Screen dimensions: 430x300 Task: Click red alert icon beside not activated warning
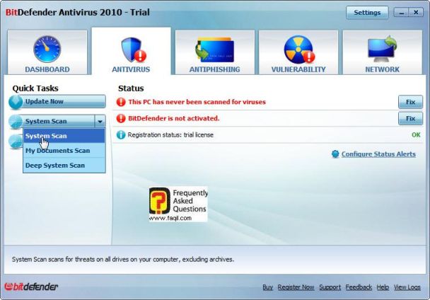(121, 119)
